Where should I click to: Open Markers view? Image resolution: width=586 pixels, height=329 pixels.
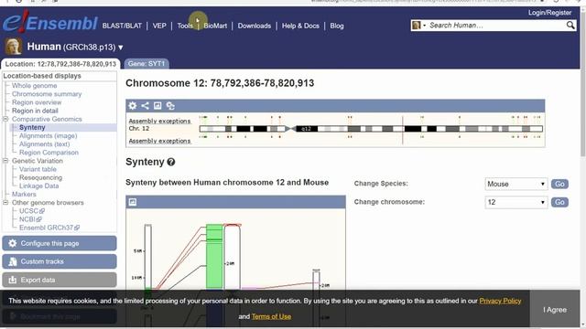[x=24, y=194]
